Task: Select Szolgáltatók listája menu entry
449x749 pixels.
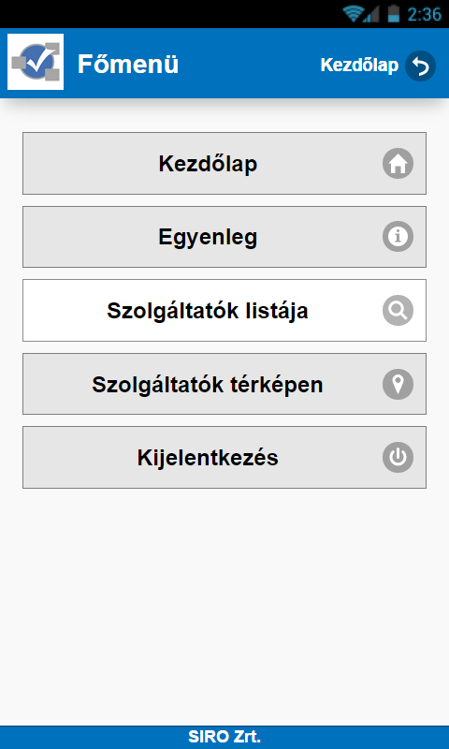Action: click(224, 311)
